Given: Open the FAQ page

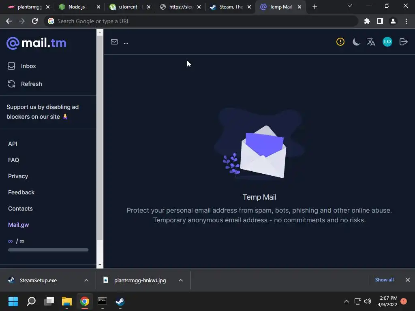Looking at the screenshot, I should pos(13,160).
